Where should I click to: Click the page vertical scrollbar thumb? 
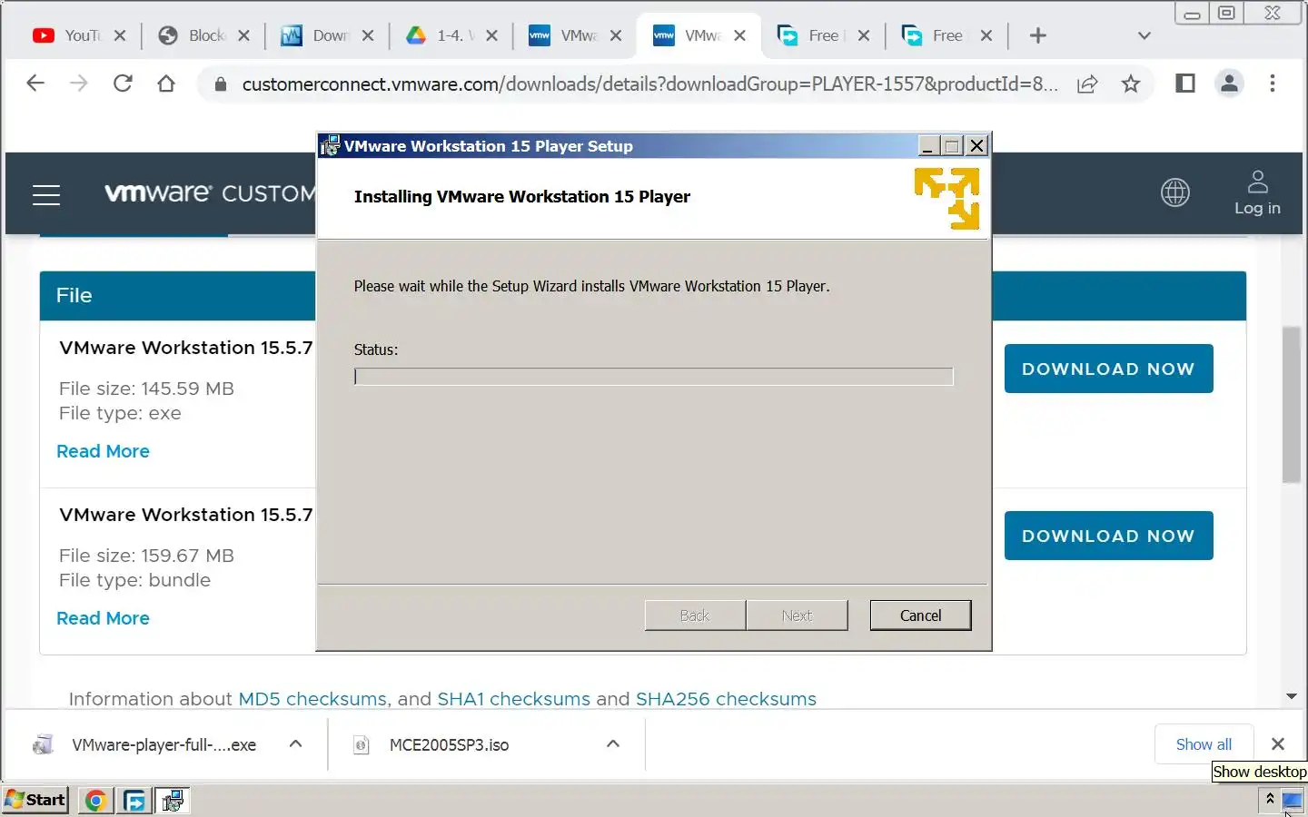1292,404
